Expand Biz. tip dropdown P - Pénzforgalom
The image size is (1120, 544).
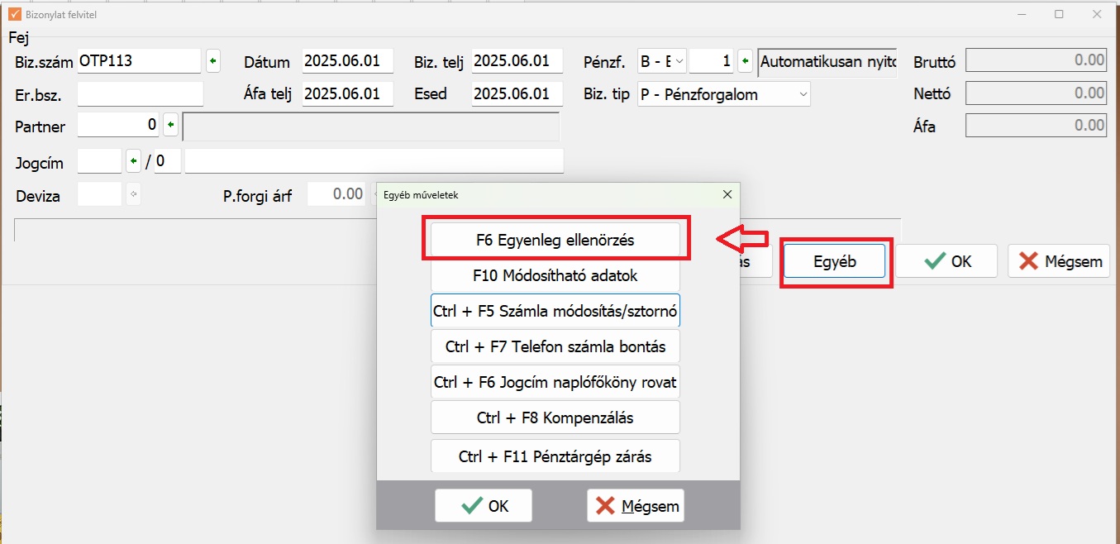pyautogui.click(x=724, y=94)
